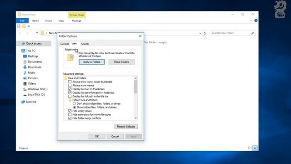The width and height of the screenshot is (291, 164).
Task: Enable Always show icons, never thumbnails
Action: pos(70,82)
